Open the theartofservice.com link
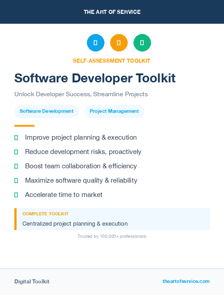Screen dimensions: 224x295 pyautogui.click(x=186, y=281)
